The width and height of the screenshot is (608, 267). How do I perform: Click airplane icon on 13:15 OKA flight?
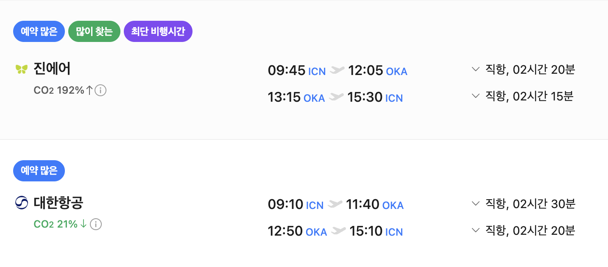[x=336, y=97]
